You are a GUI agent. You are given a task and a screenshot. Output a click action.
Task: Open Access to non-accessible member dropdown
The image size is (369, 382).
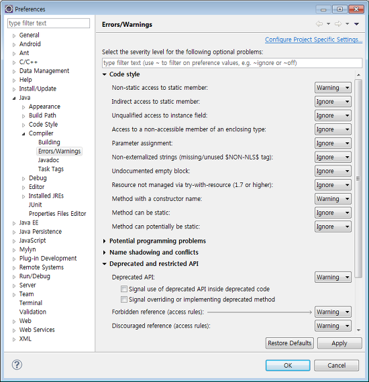(x=333, y=129)
